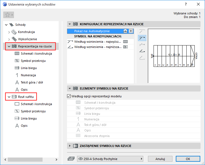205x165 pixels.
Task: Select Według wzniesienia - najwyższa row
Action: [100, 42]
